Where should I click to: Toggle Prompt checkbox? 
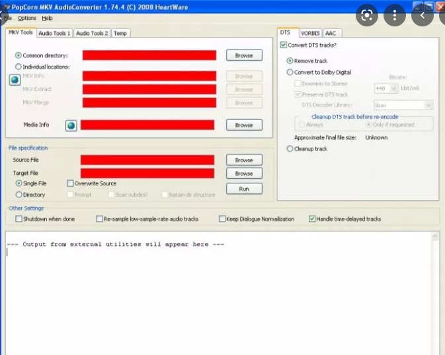pyautogui.click(x=70, y=195)
